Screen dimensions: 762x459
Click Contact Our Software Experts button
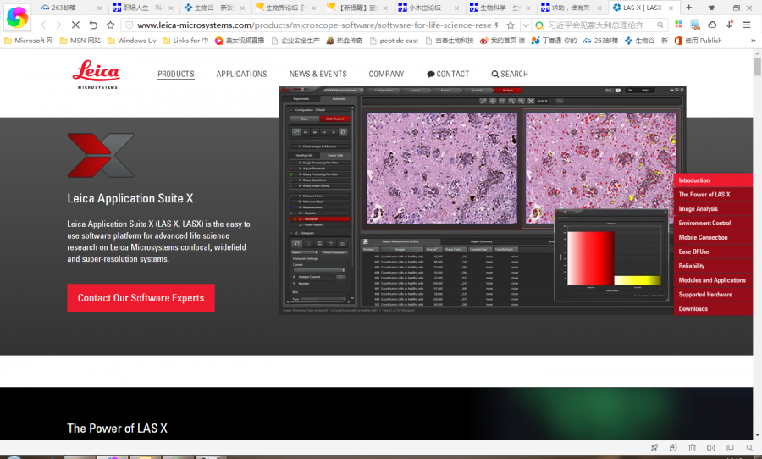point(141,298)
